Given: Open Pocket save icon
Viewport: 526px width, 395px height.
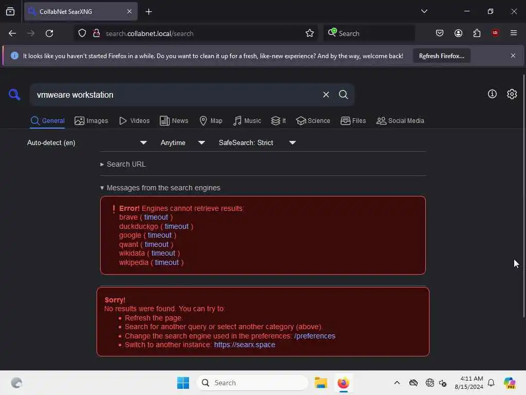Looking at the screenshot, I should click(x=440, y=33).
